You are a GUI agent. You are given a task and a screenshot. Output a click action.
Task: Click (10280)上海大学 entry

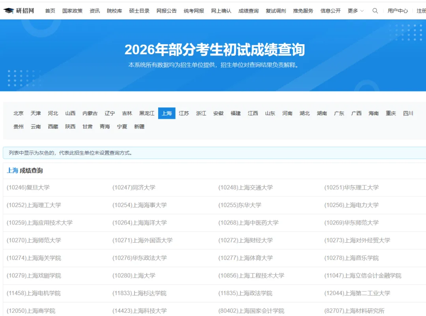(x=134, y=276)
